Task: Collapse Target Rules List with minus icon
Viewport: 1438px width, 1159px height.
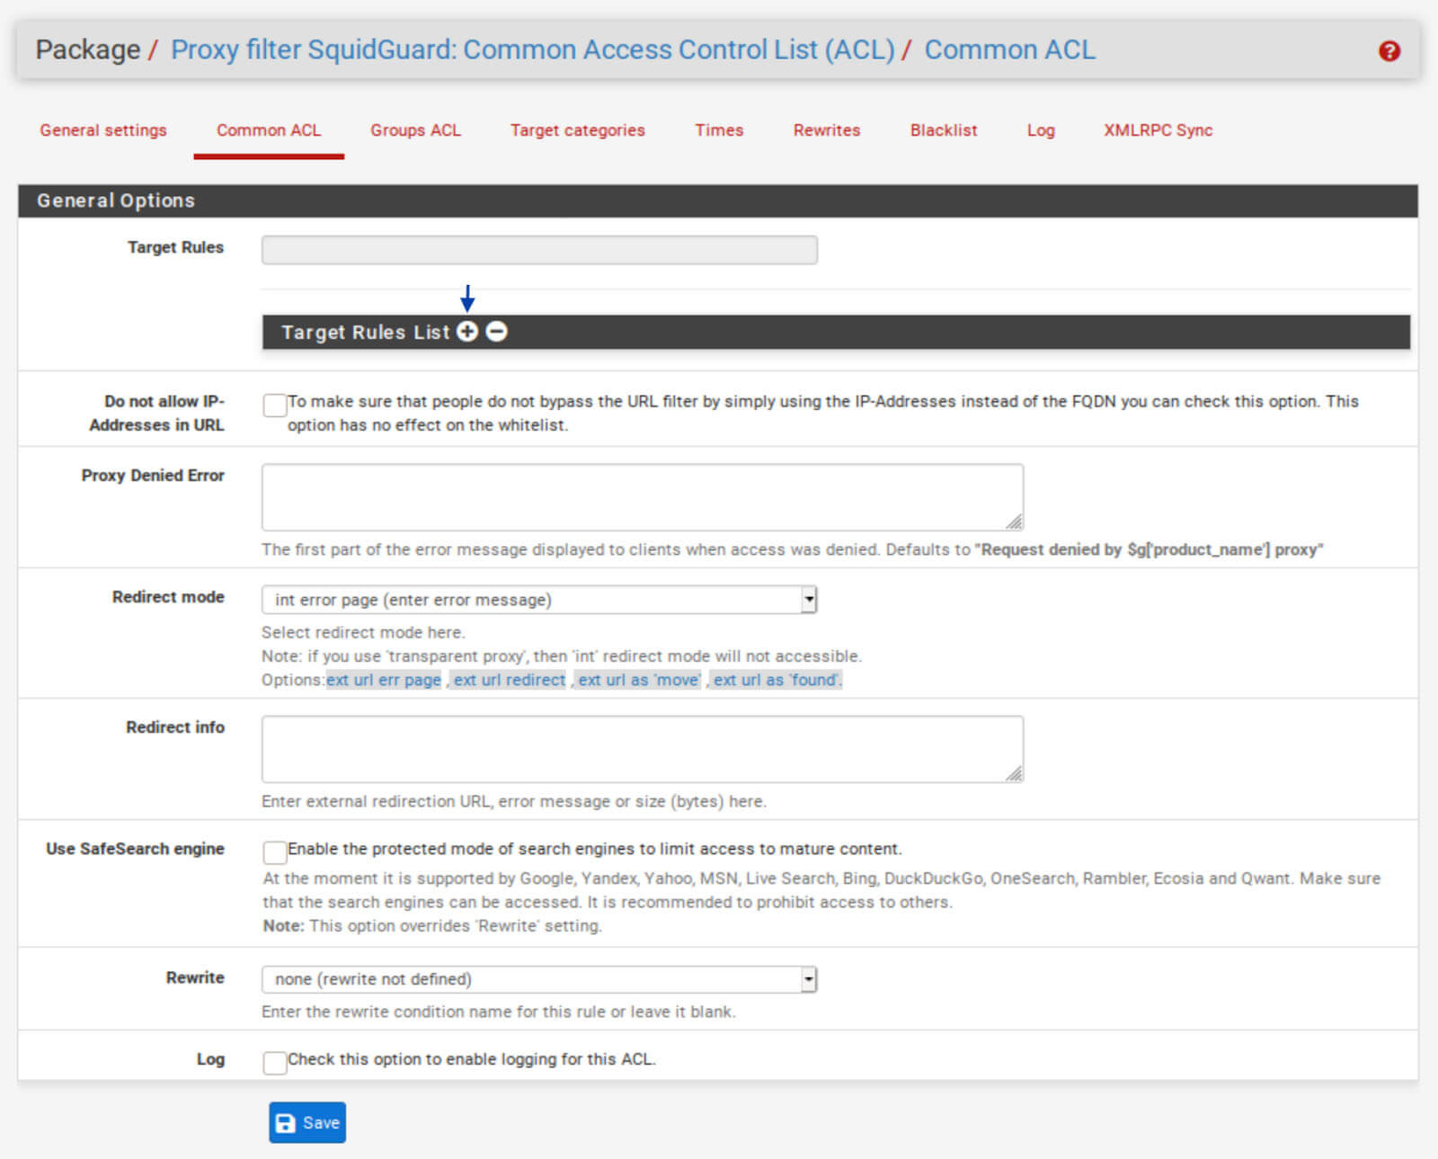Action: pos(497,332)
